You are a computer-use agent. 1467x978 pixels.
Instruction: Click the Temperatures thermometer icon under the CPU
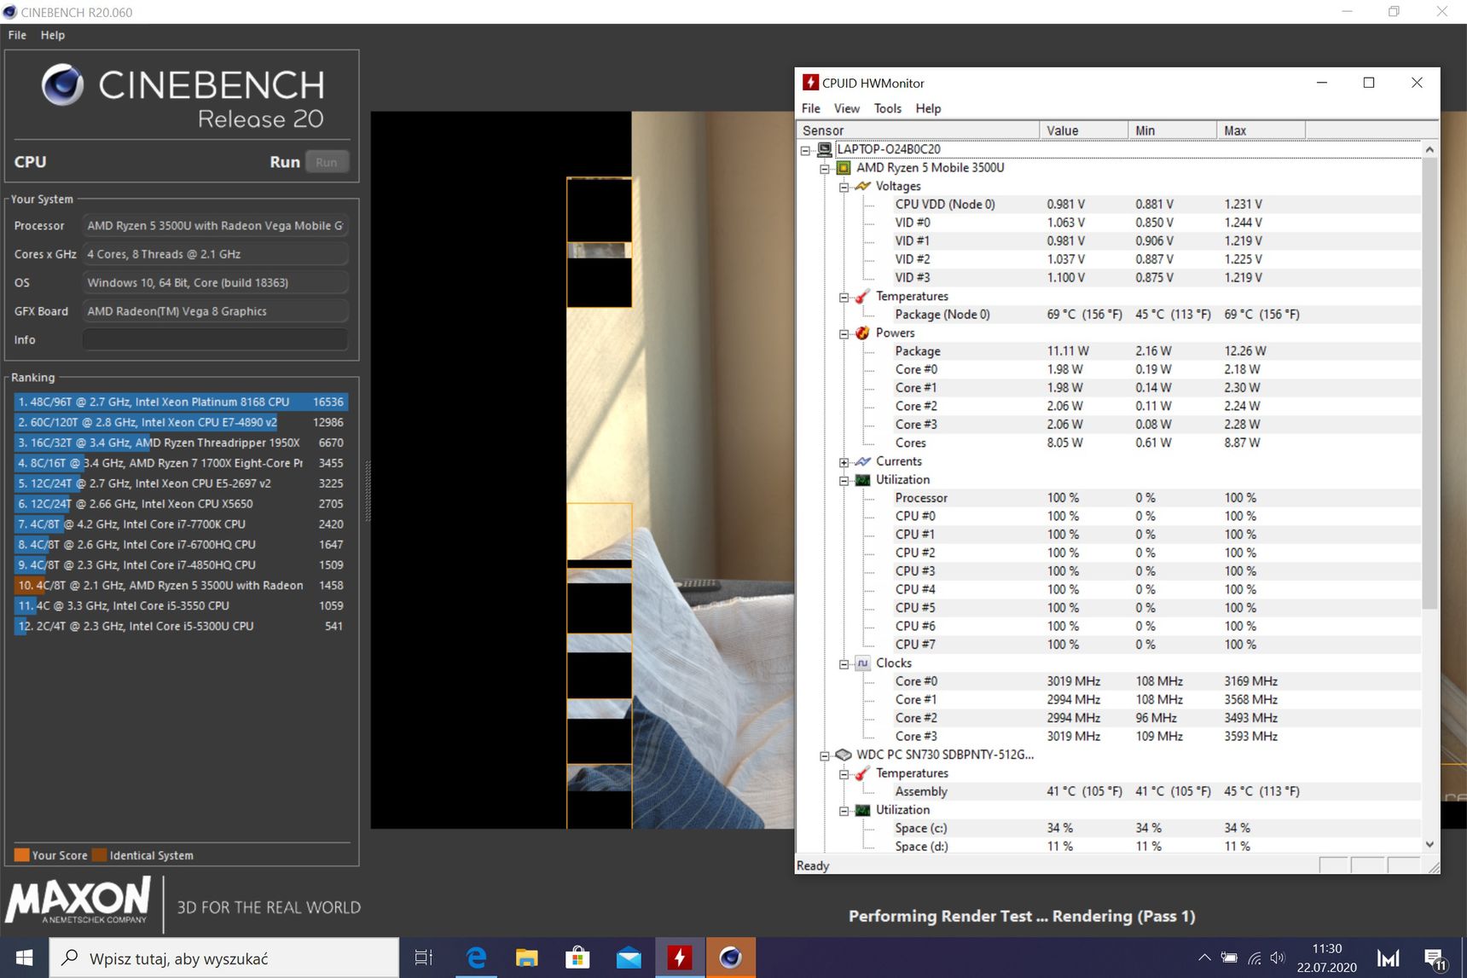(x=862, y=296)
